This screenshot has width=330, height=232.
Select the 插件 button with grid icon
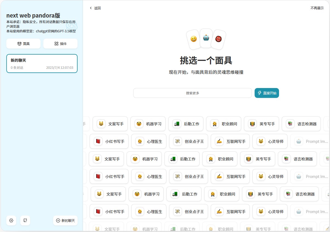pos(60,44)
